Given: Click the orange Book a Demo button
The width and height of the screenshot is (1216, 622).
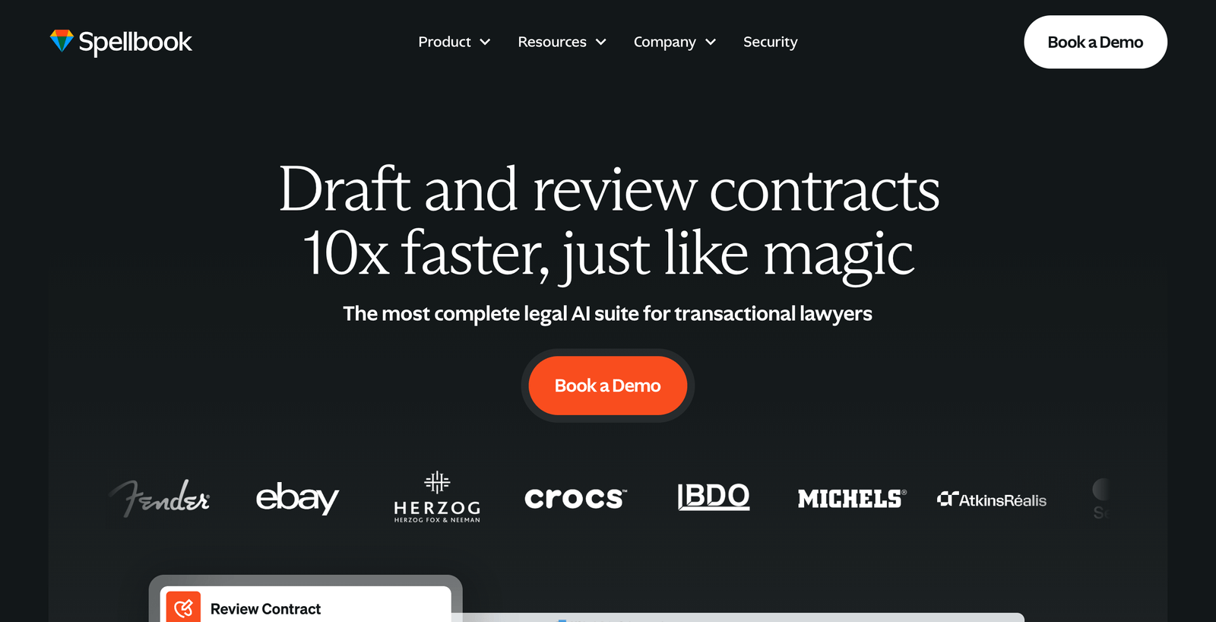Looking at the screenshot, I should [x=608, y=386].
